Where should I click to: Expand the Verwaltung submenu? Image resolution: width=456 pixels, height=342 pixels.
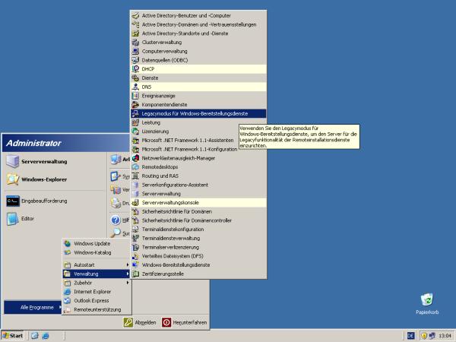pyautogui.click(x=97, y=274)
